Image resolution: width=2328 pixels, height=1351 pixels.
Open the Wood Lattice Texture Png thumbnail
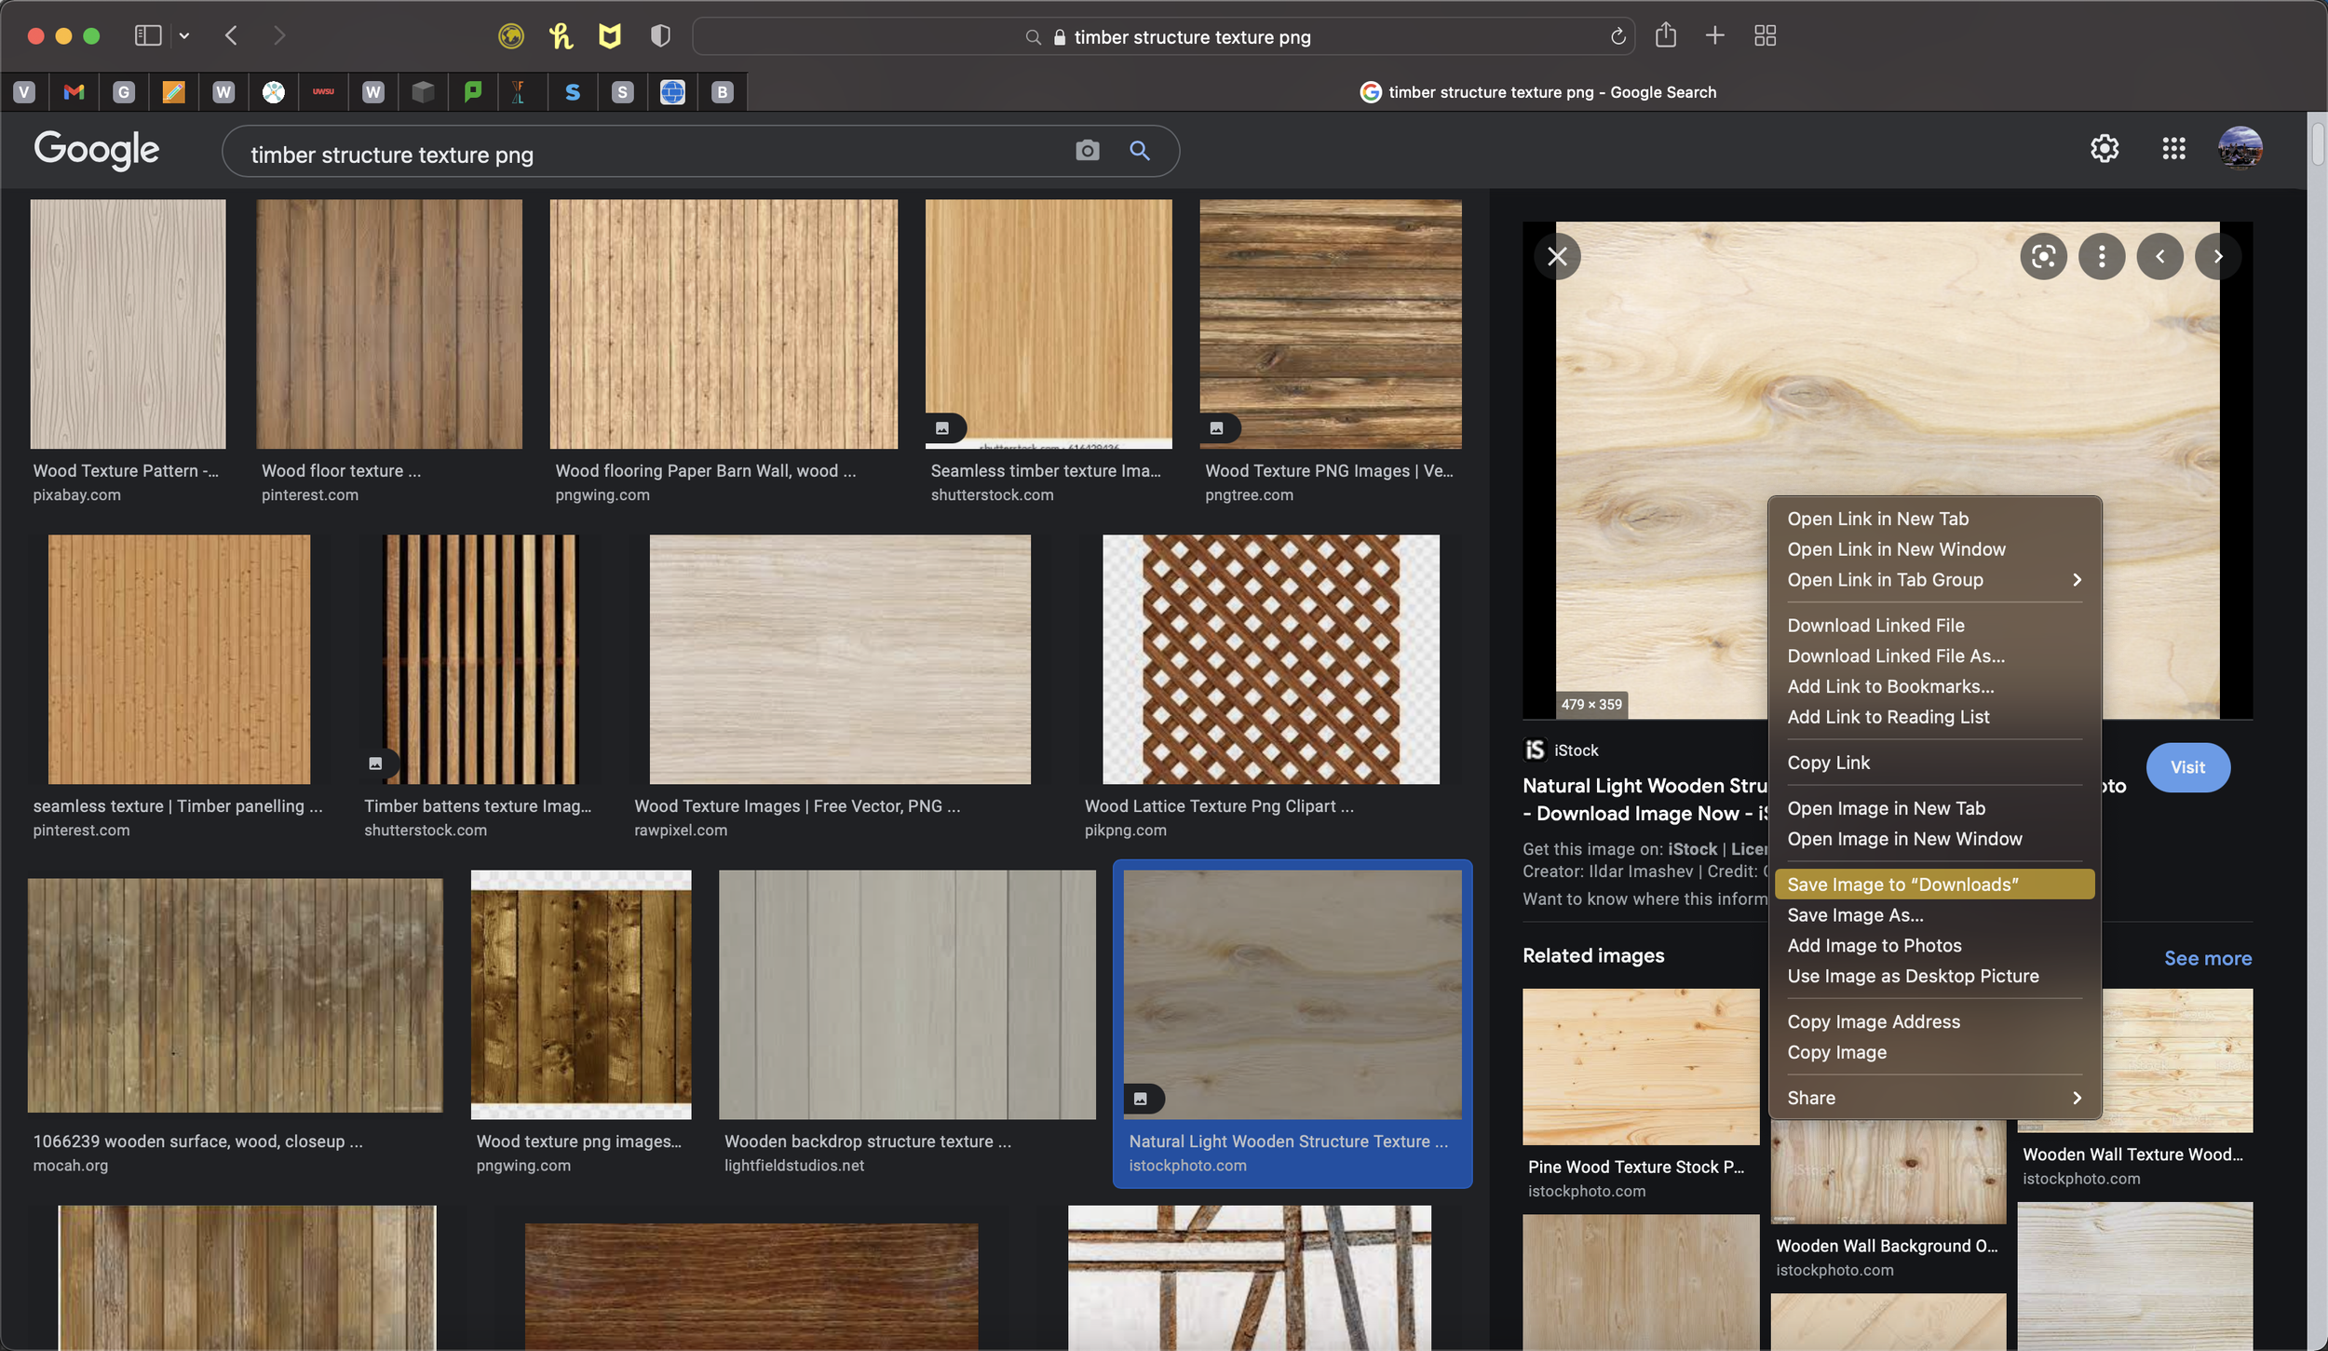1270,659
